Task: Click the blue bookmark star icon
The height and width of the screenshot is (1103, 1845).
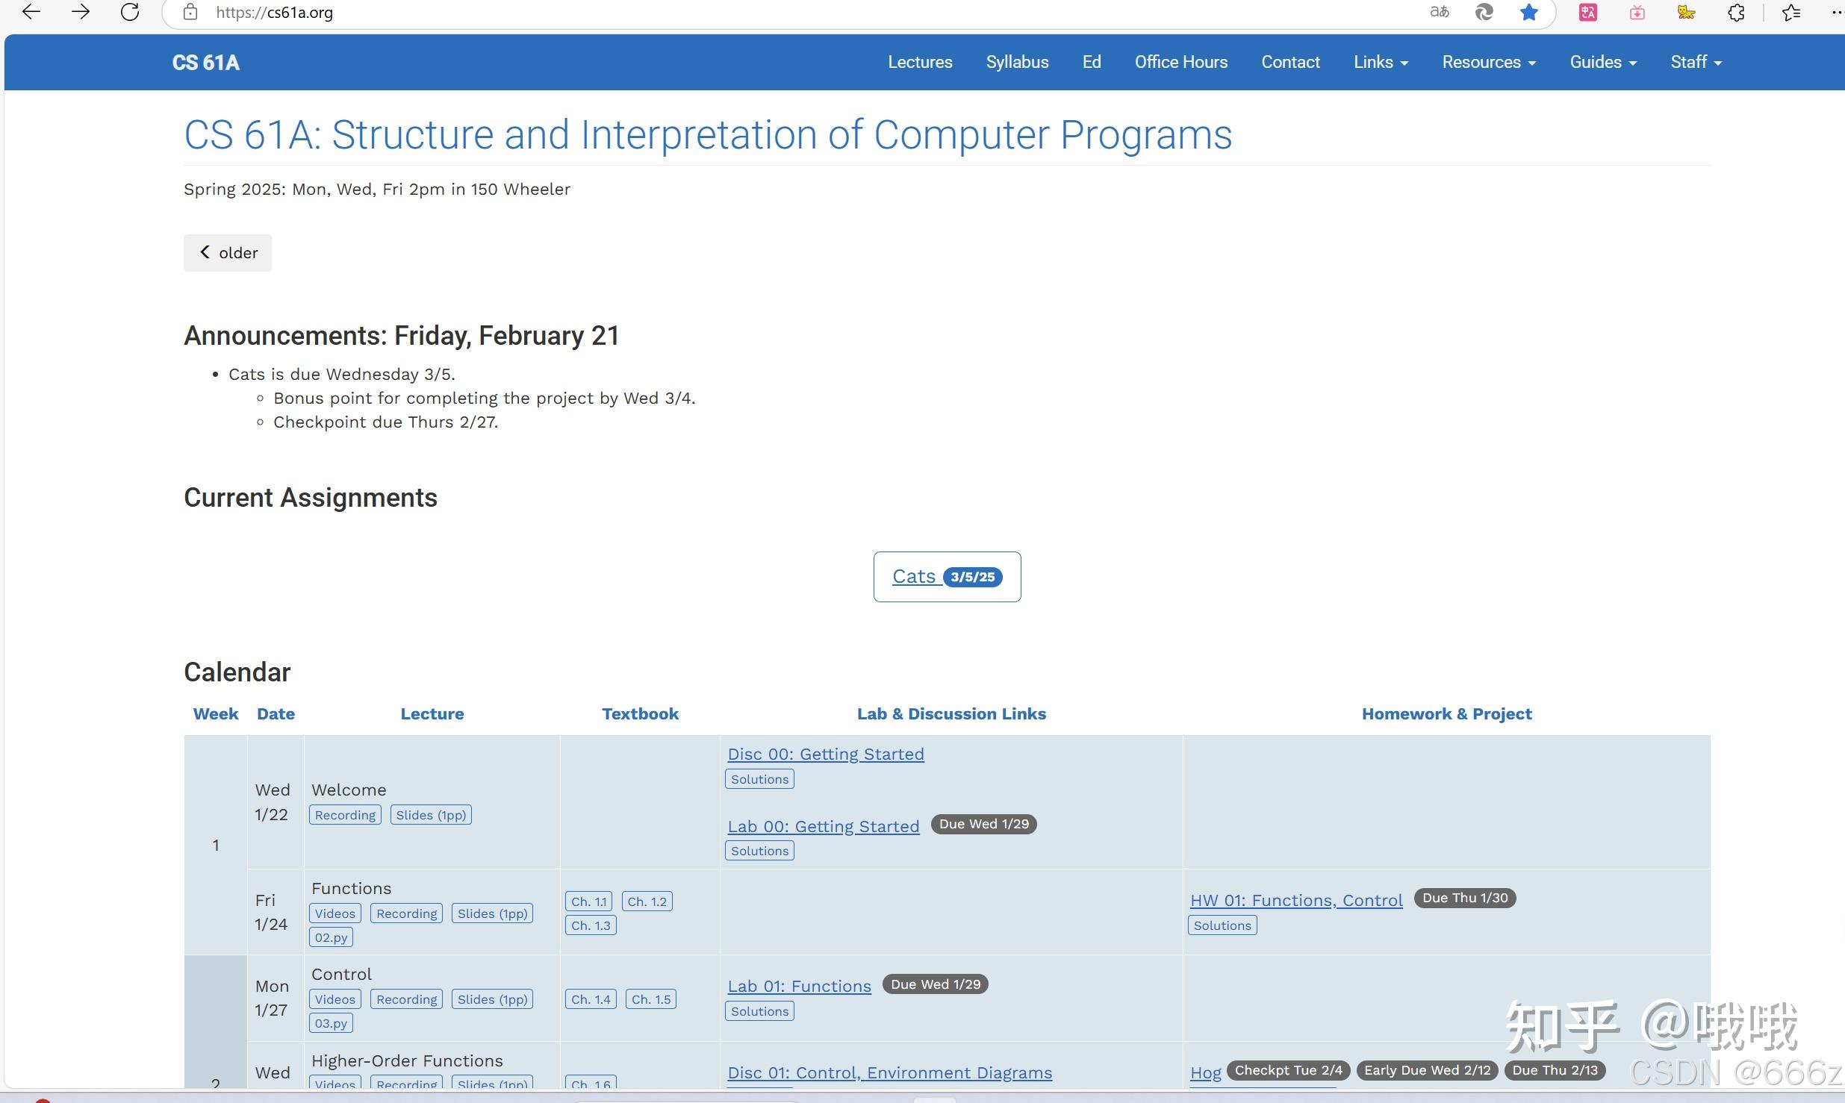Action: 1528,12
